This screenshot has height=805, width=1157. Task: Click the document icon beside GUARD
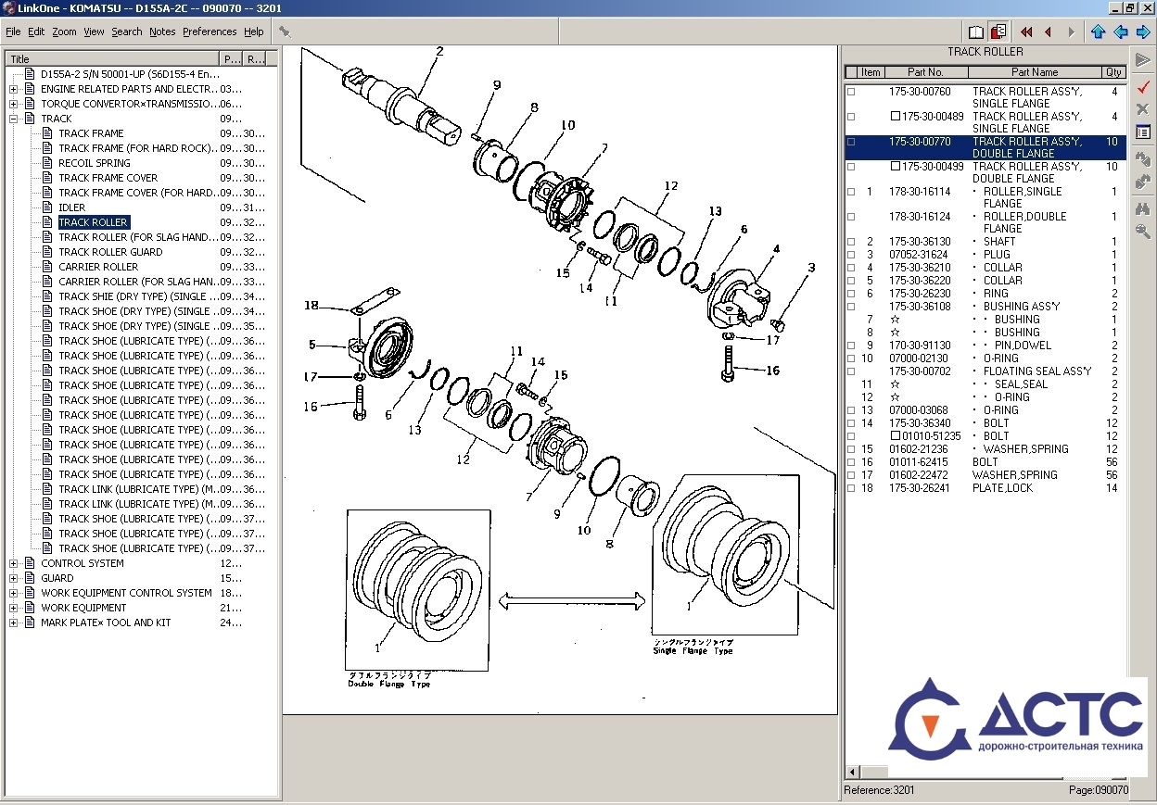30,578
